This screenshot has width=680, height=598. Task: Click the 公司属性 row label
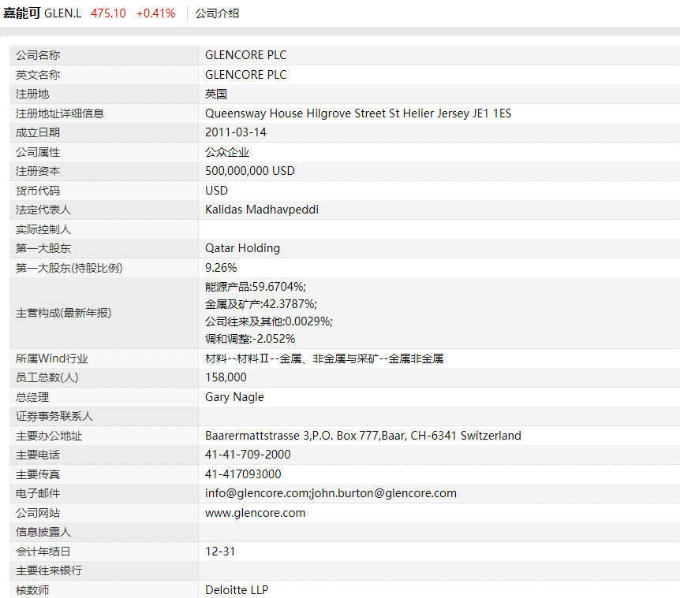pyautogui.click(x=38, y=152)
